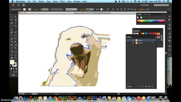This screenshot has height=102, width=181.
Task: Create new layer in Layers panel
Action: click(149, 86)
